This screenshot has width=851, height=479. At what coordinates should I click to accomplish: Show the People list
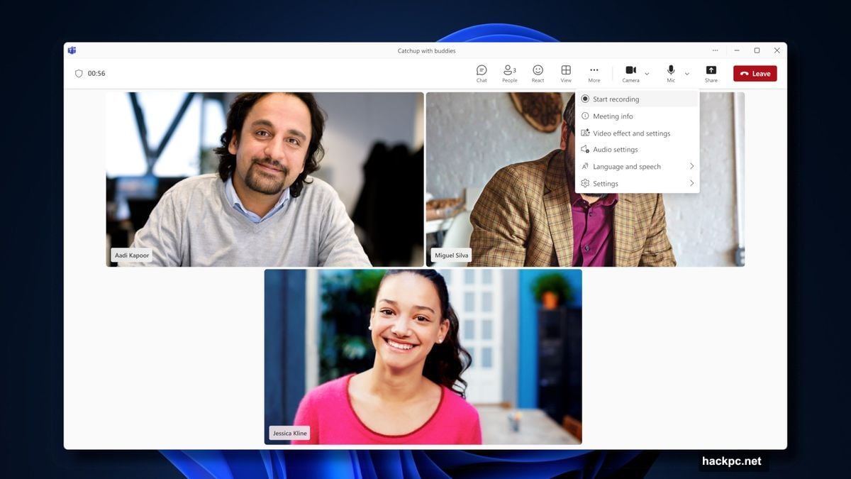click(509, 73)
